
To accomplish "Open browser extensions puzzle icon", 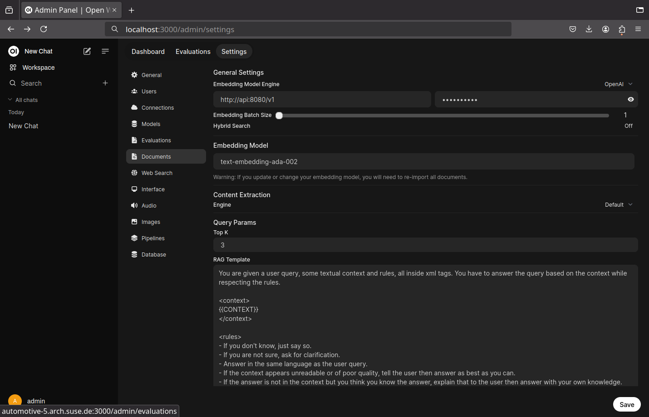I will (x=622, y=29).
